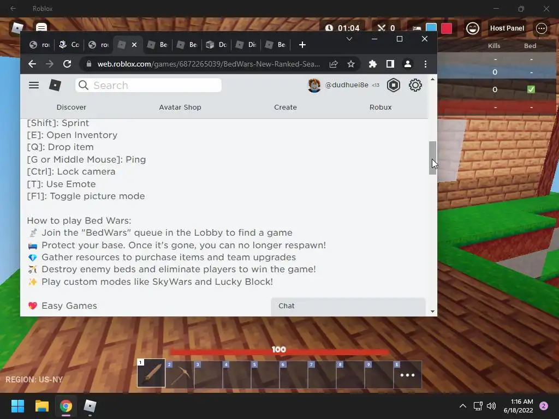Go to the Discover page
Image resolution: width=559 pixels, height=419 pixels.
[x=72, y=107]
